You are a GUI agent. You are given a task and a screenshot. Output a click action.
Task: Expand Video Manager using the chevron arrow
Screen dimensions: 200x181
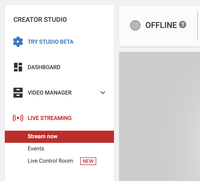point(103,93)
